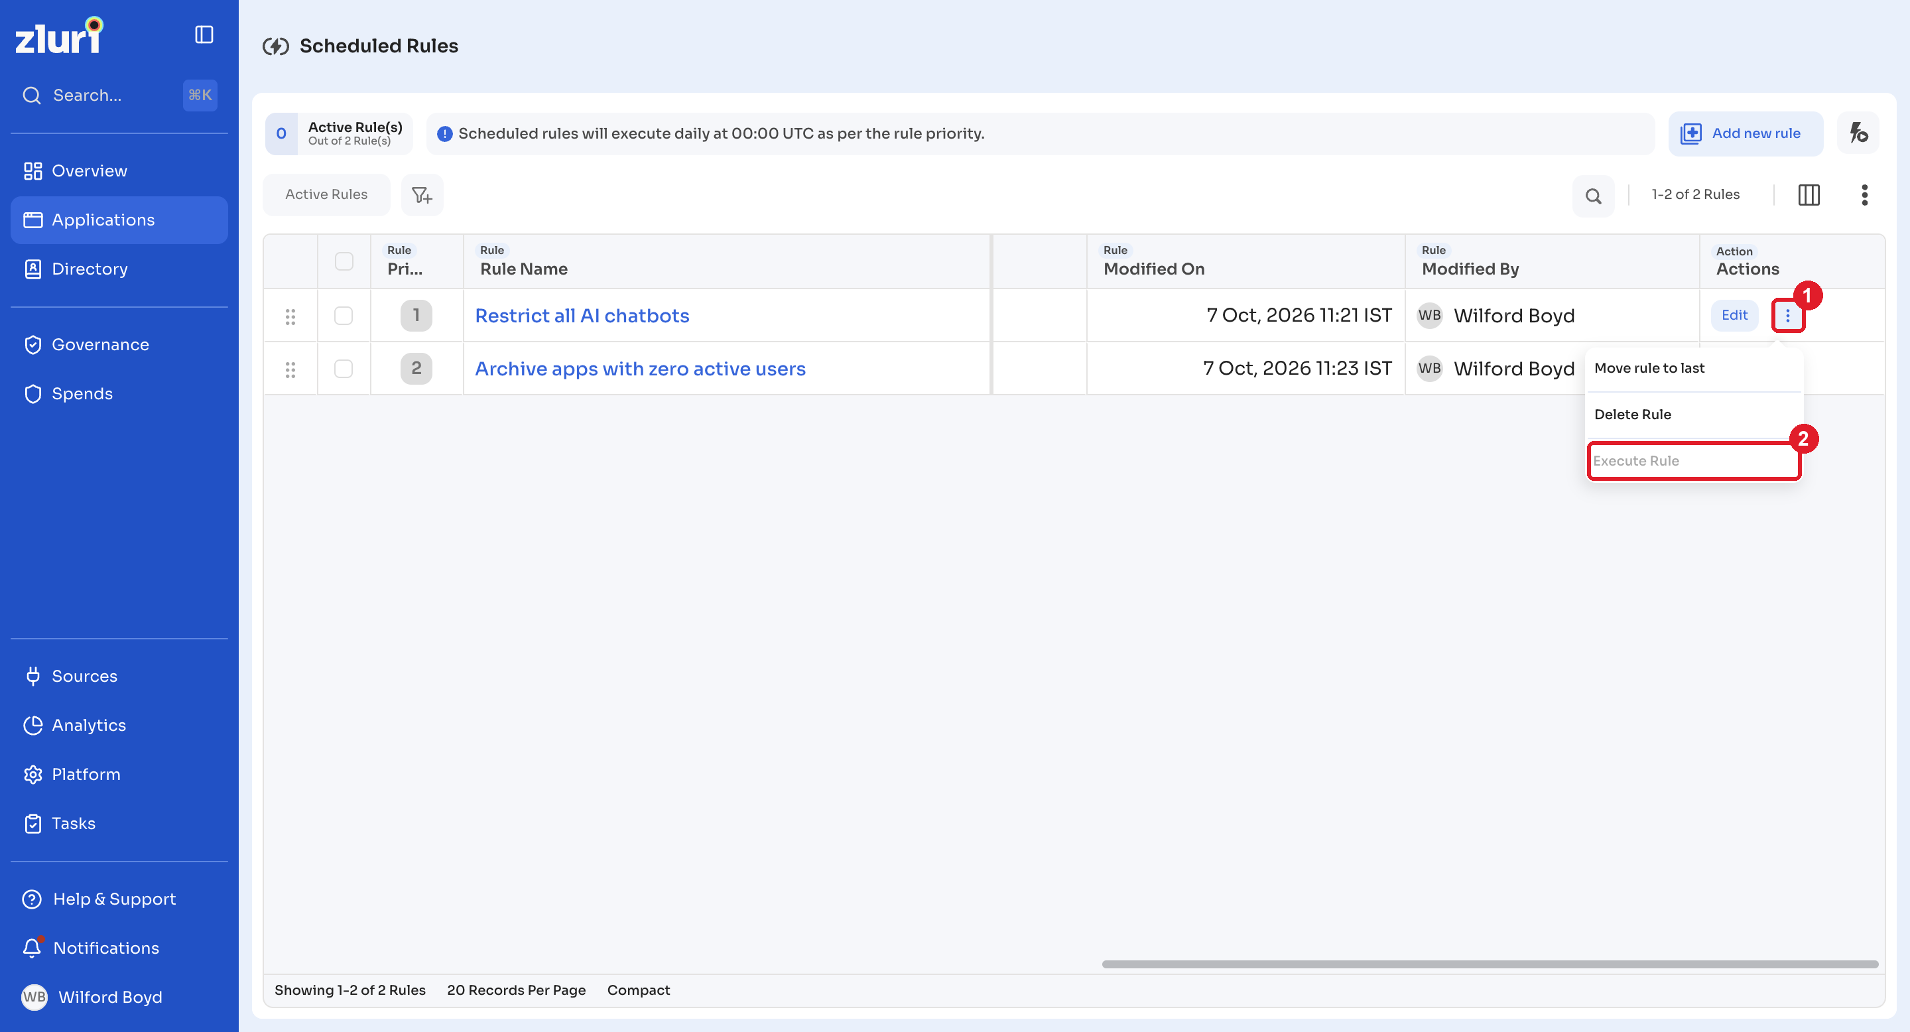Click the Rule Name column header
This screenshot has width=1910, height=1032.
pyautogui.click(x=727, y=262)
